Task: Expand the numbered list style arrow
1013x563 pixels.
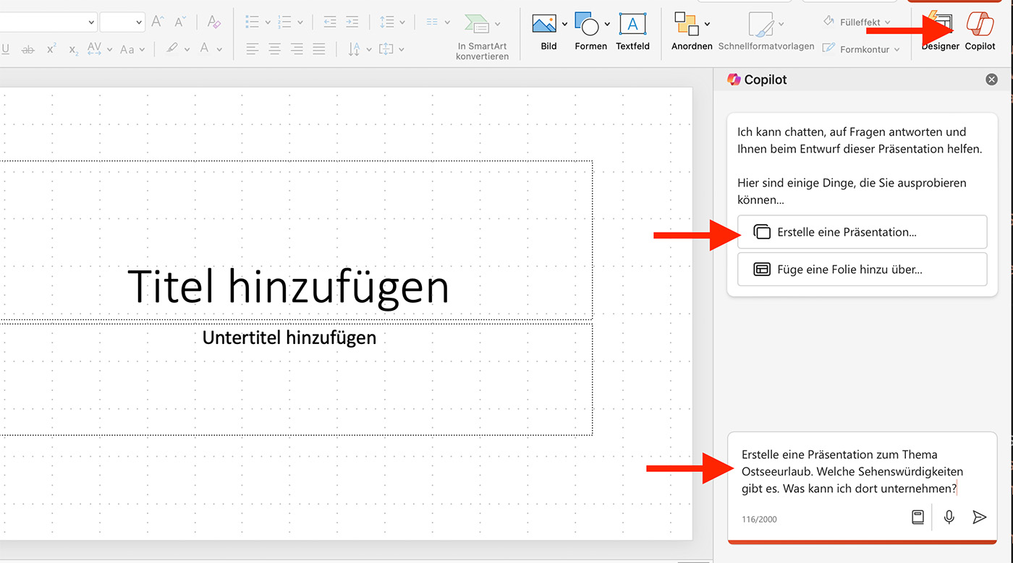Action: (300, 22)
